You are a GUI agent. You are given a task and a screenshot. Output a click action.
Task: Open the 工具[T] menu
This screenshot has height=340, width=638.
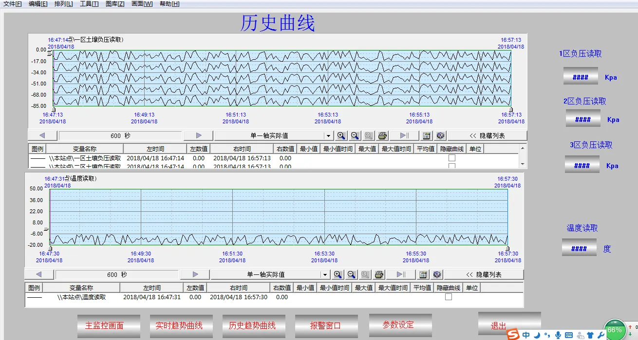click(x=89, y=4)
